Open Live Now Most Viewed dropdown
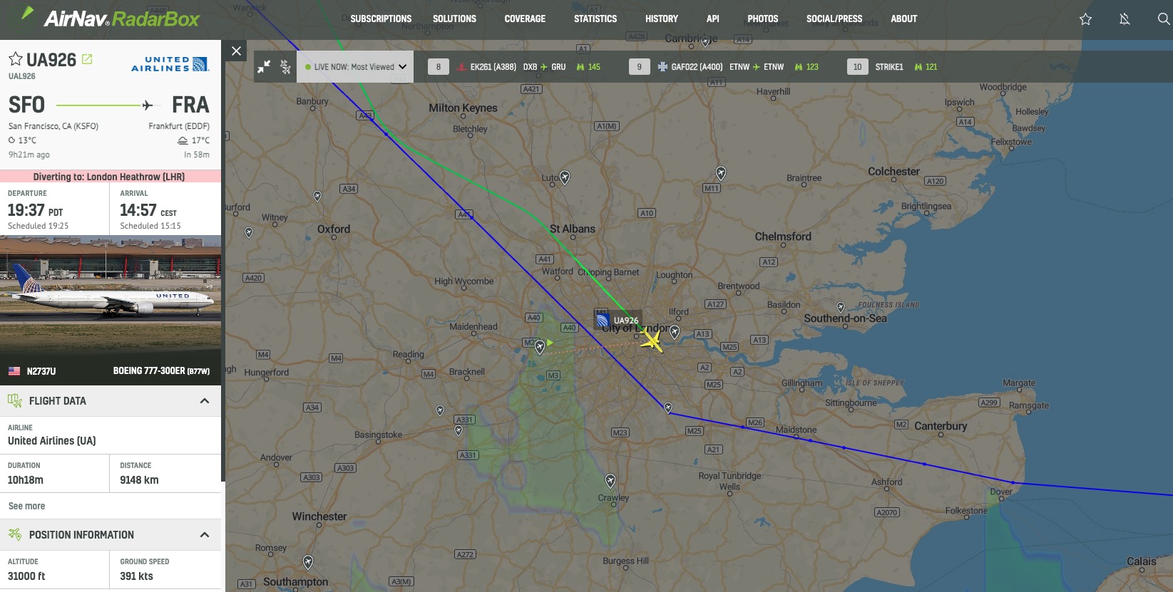The height and width of the screenshot is (592, 1173). (355, 67)
